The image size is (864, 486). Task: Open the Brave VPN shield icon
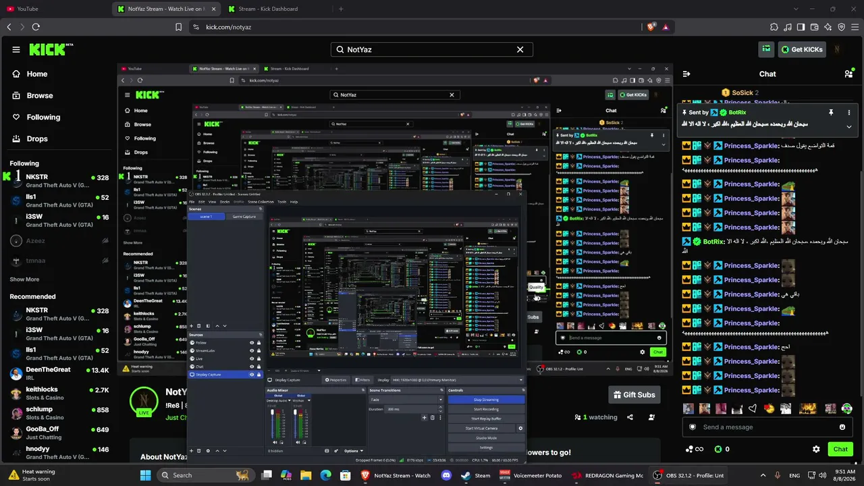click(842, 27)
